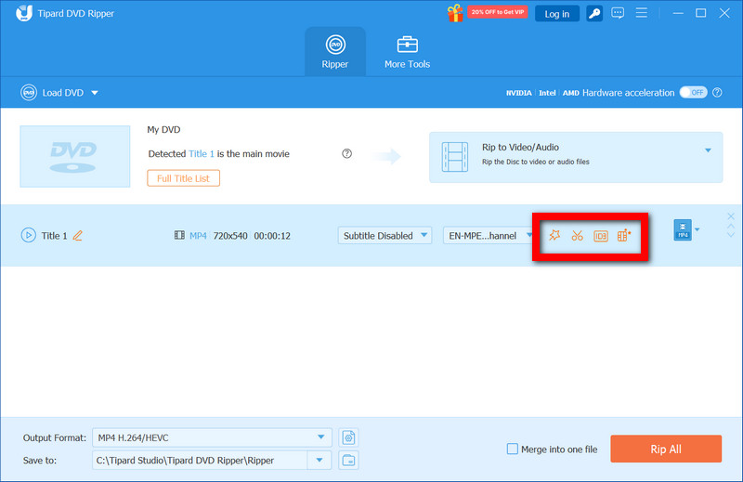This screenshot has width=743, height=482.
Task: Click the Full Title List button
Action: pos(183,177)
